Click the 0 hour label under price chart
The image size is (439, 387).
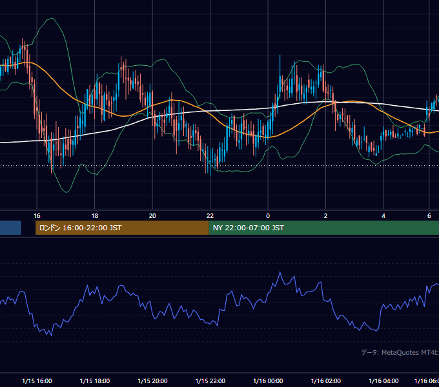tap(268, 216)
